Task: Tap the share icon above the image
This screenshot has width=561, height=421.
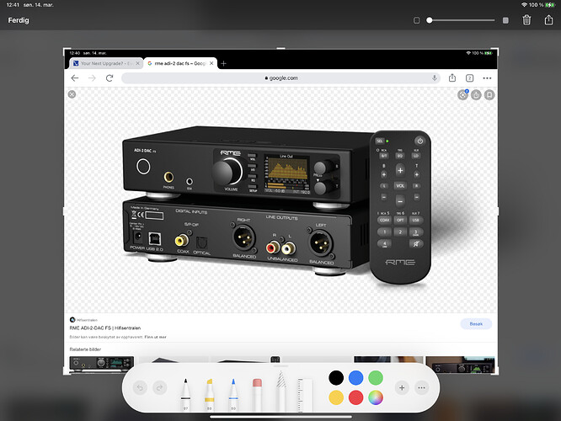Action: coord(476,95)
